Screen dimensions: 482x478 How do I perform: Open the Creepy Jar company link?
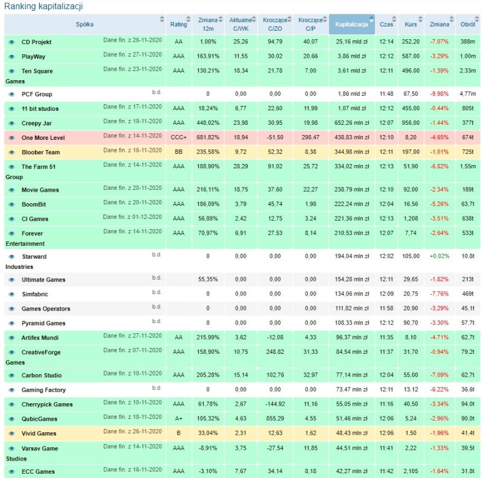coord(37,124)
